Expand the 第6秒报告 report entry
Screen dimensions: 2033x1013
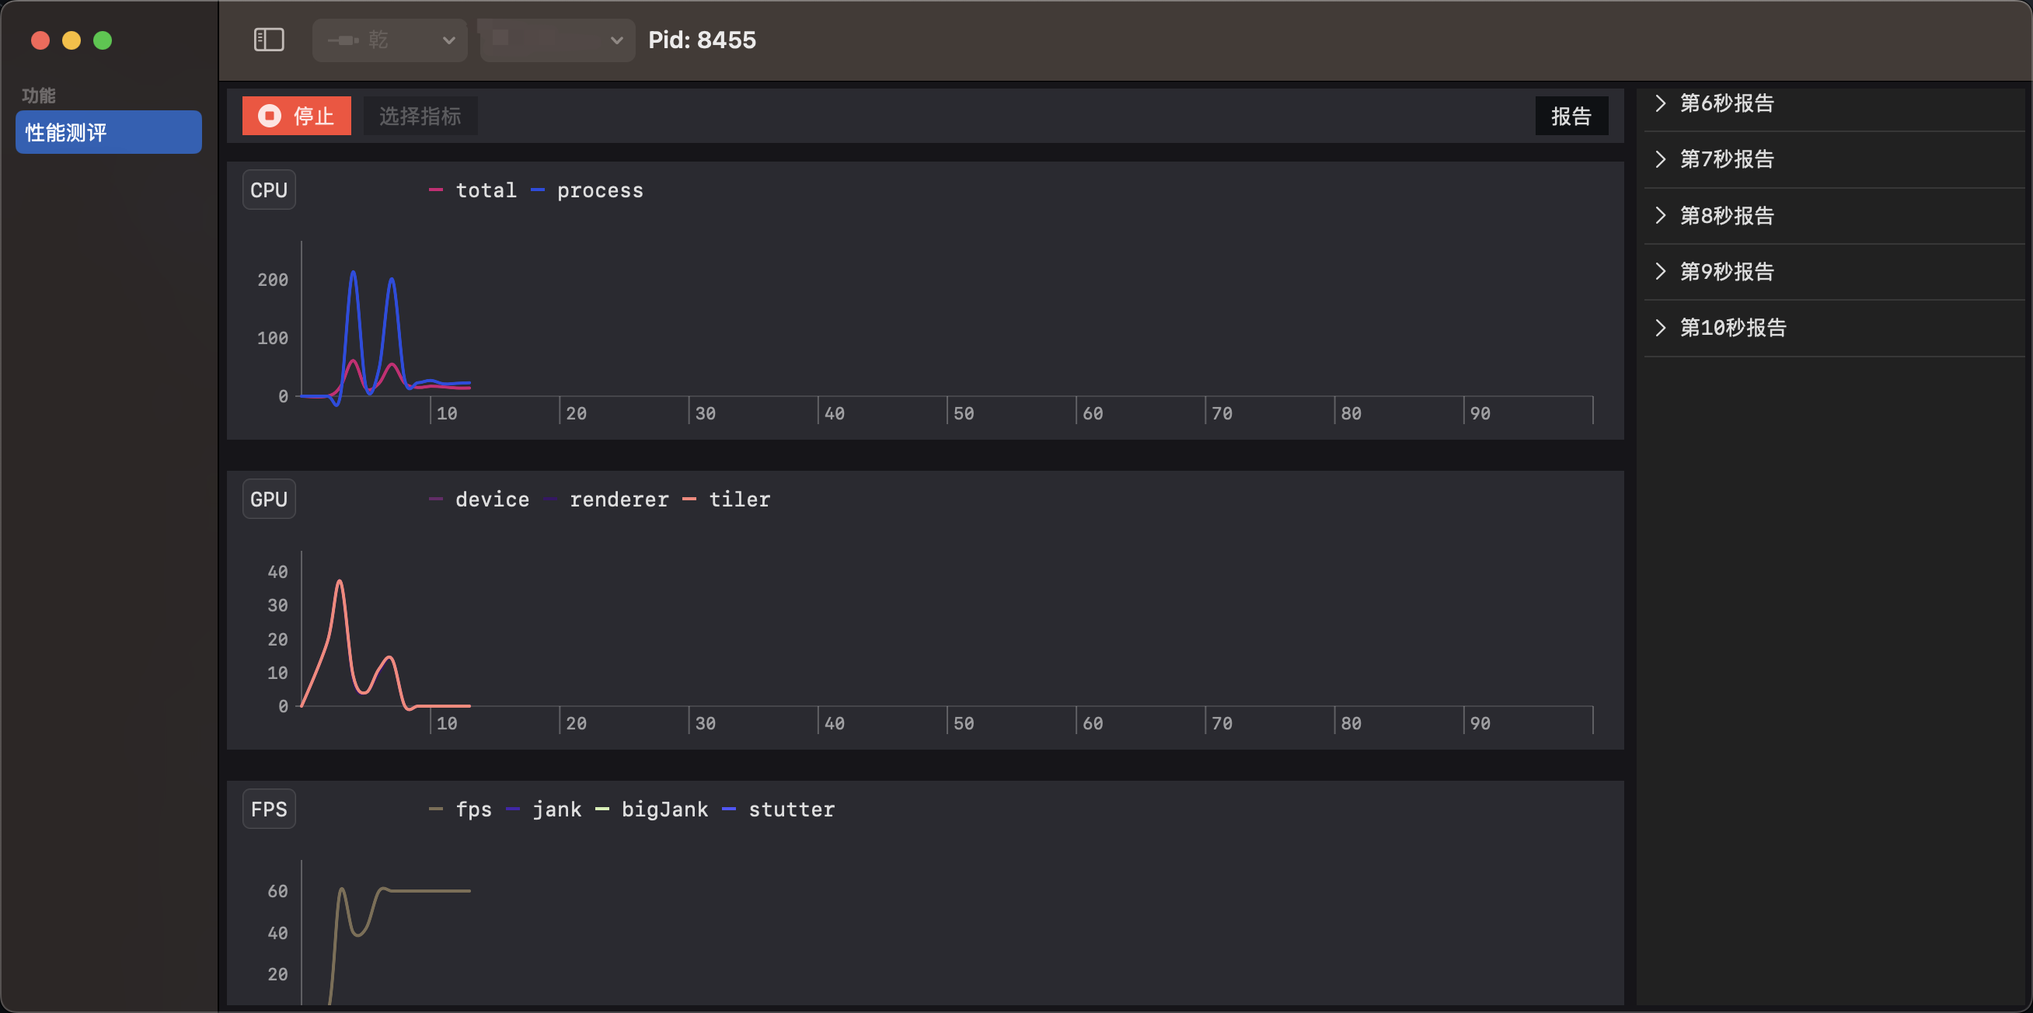click(x=1727, y=103)
